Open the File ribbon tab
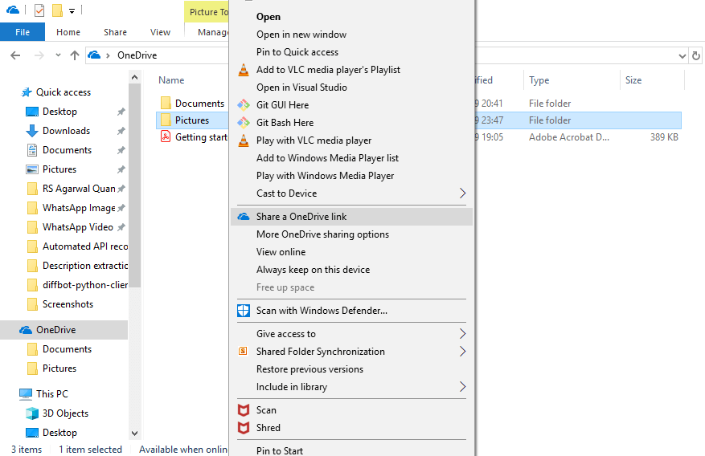The height and width of the screenshot is (456, 705). pos(23,32)
